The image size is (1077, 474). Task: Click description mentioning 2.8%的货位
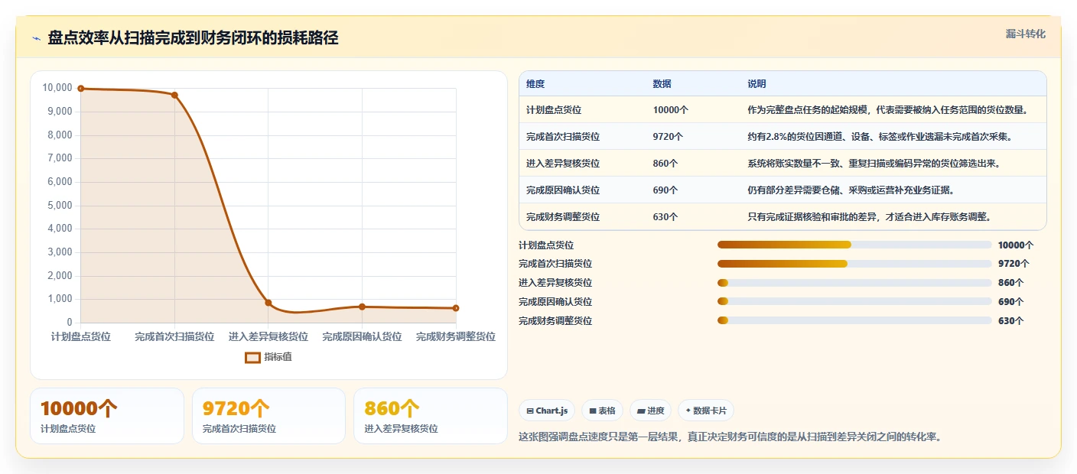coord(880,137)
